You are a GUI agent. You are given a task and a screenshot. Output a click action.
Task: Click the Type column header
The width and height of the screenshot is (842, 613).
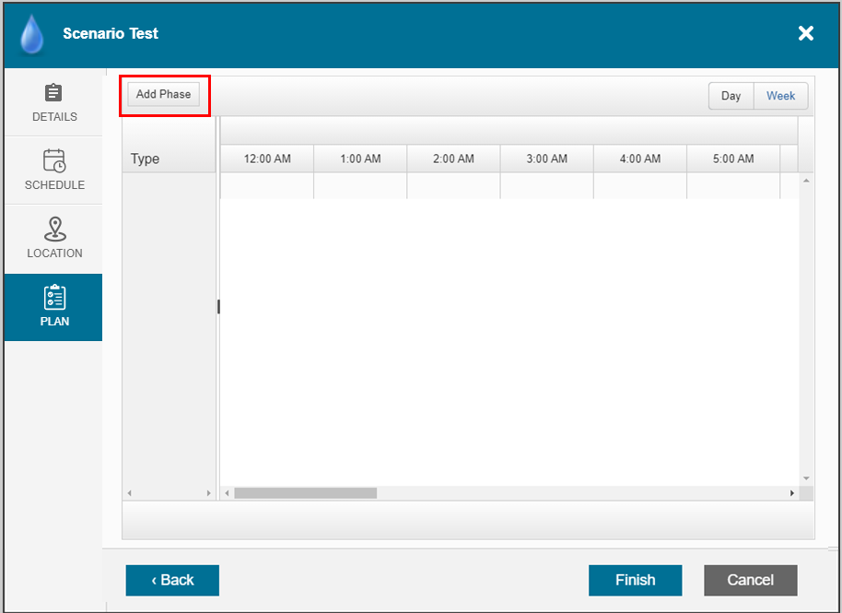146,159
